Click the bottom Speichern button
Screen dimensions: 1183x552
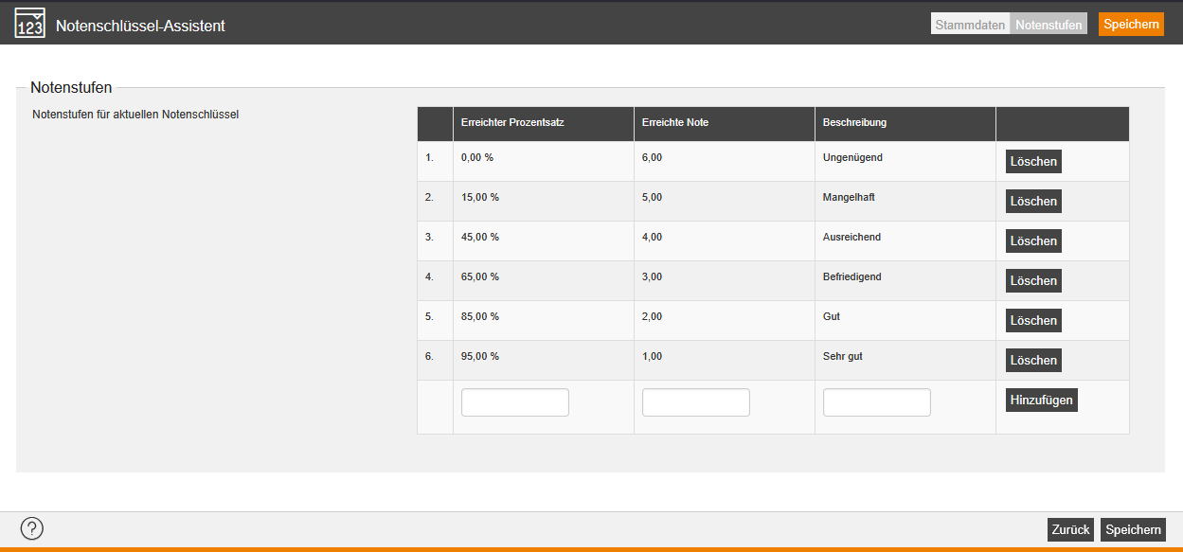coord(1133,530)
